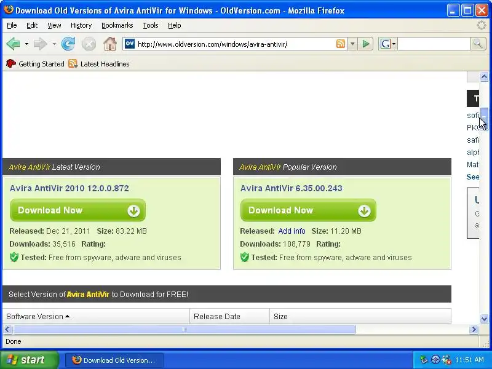Click the OV site favicon in address bar
492x369 pixels.
pyautogui.click(x=130, y=44)
